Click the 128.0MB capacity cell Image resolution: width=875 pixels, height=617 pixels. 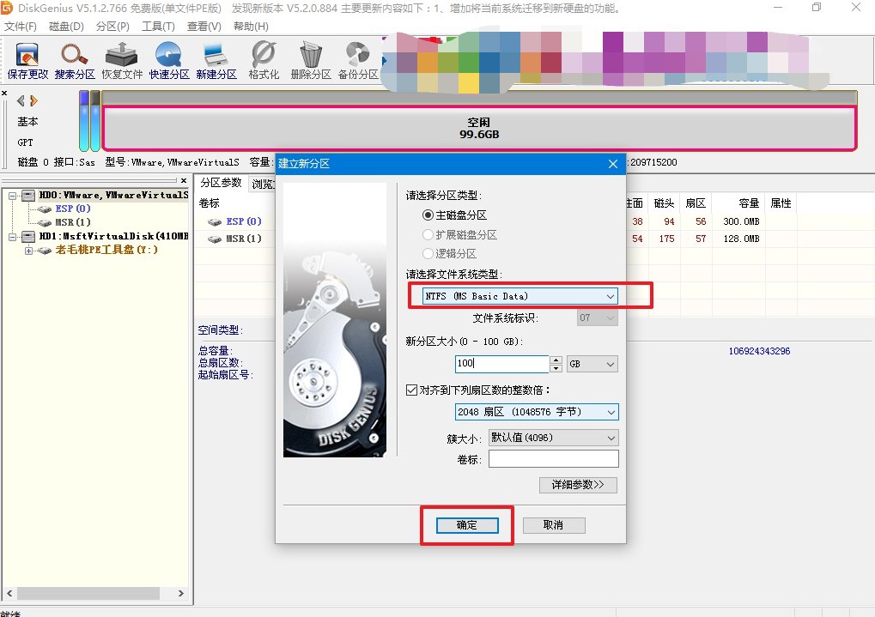coord(741,239)
